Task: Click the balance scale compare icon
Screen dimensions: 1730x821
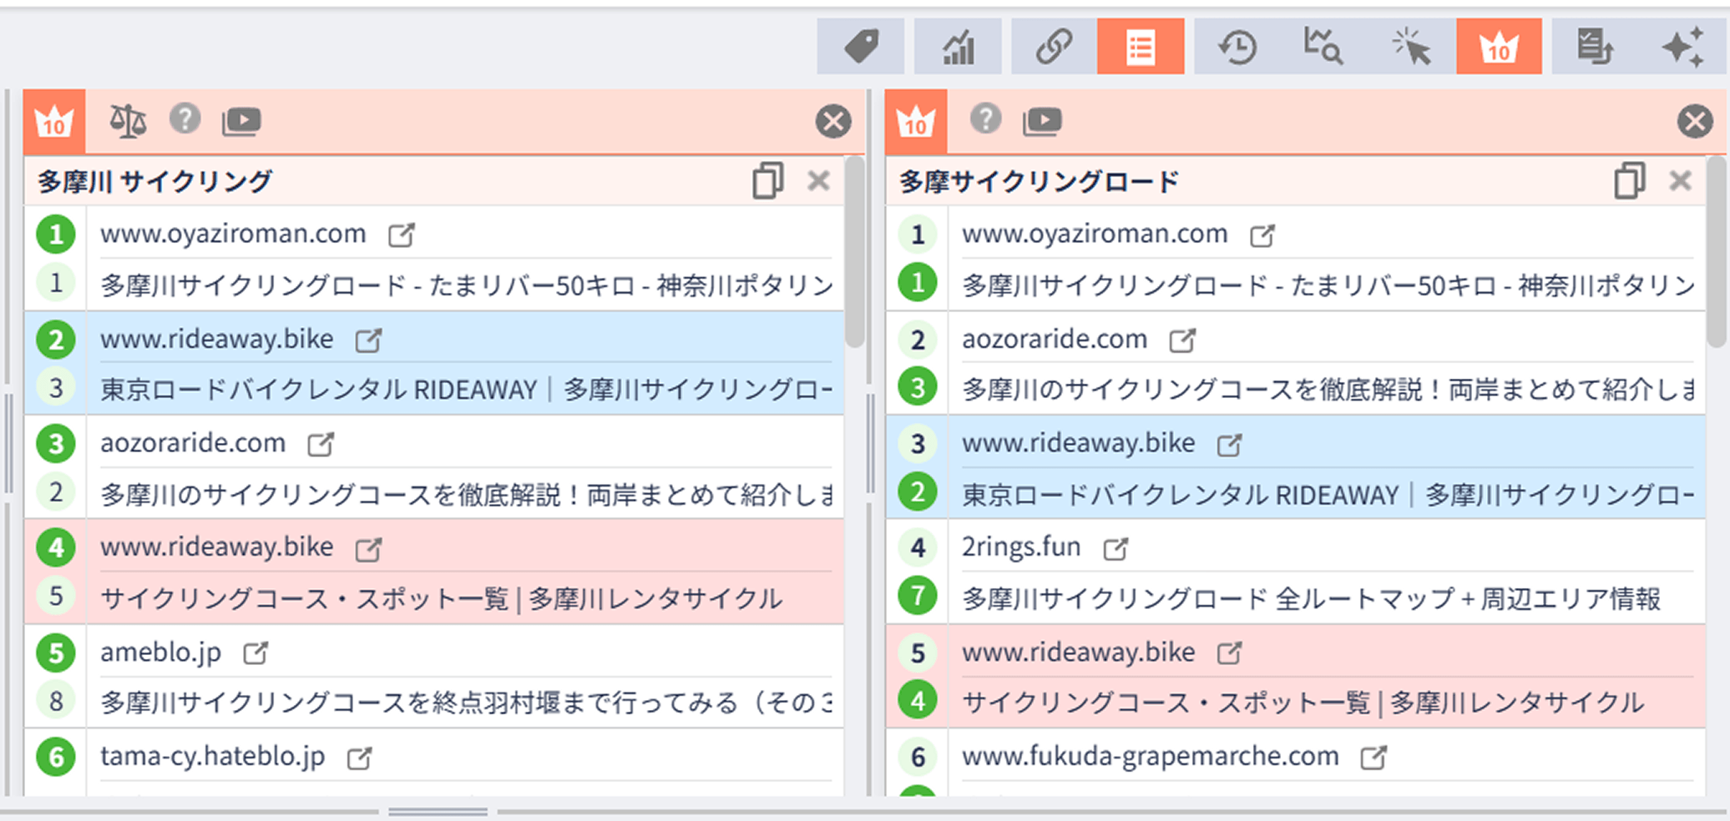Action: pyautogui.click(x=128, y=121)
